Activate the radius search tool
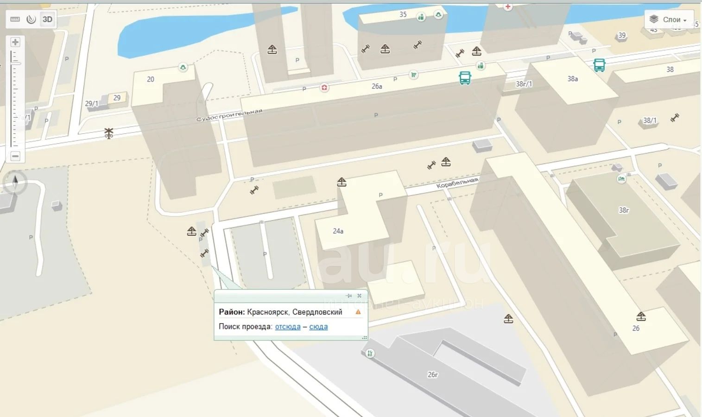The height and width of the screenshot is (417, 702). coord(31,19)
